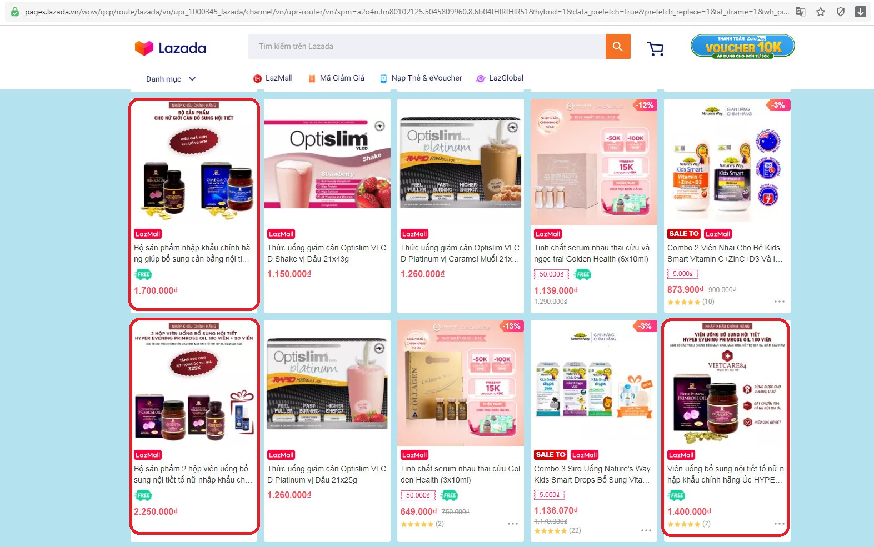Click the Tìm kiếm trên Lazada search field
This screenshot has width=874, height=547.
click(427, 46)
